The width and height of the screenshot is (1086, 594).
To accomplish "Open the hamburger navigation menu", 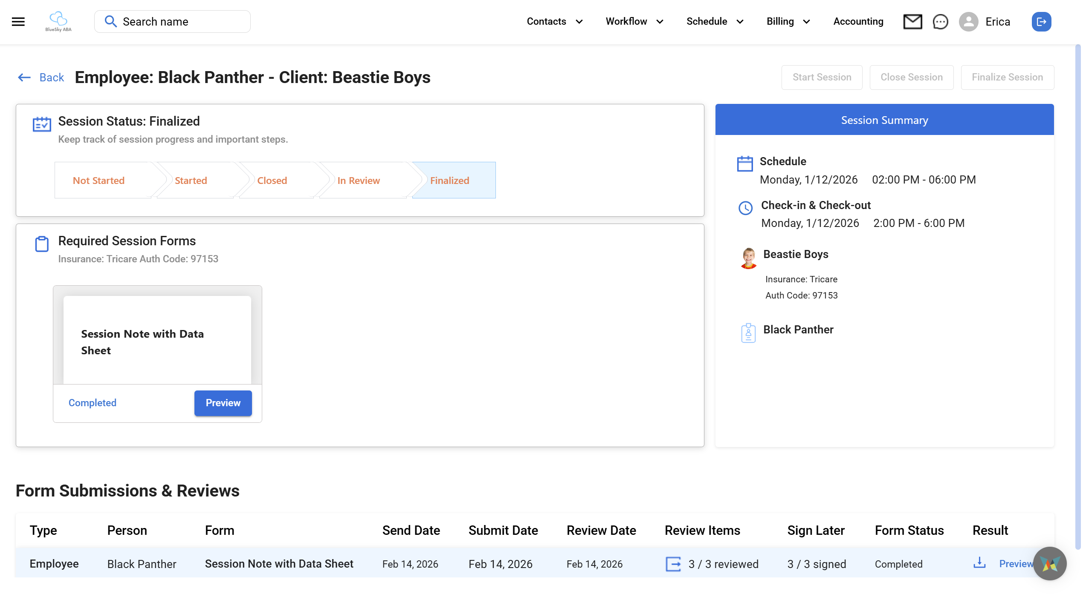I will pyautogui.click(x=18, y=22).
